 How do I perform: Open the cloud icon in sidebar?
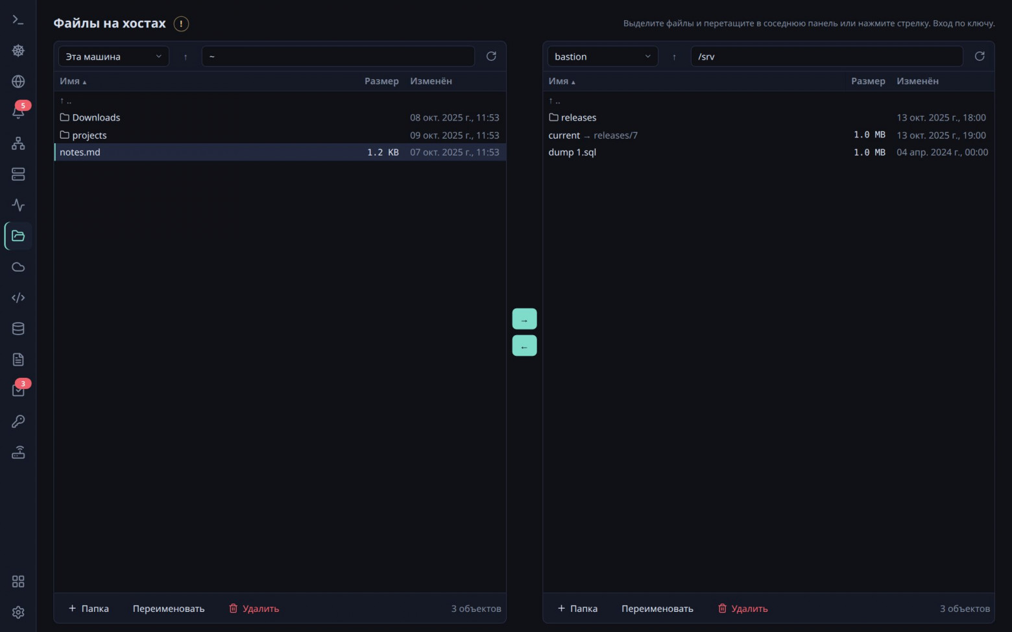18,267
